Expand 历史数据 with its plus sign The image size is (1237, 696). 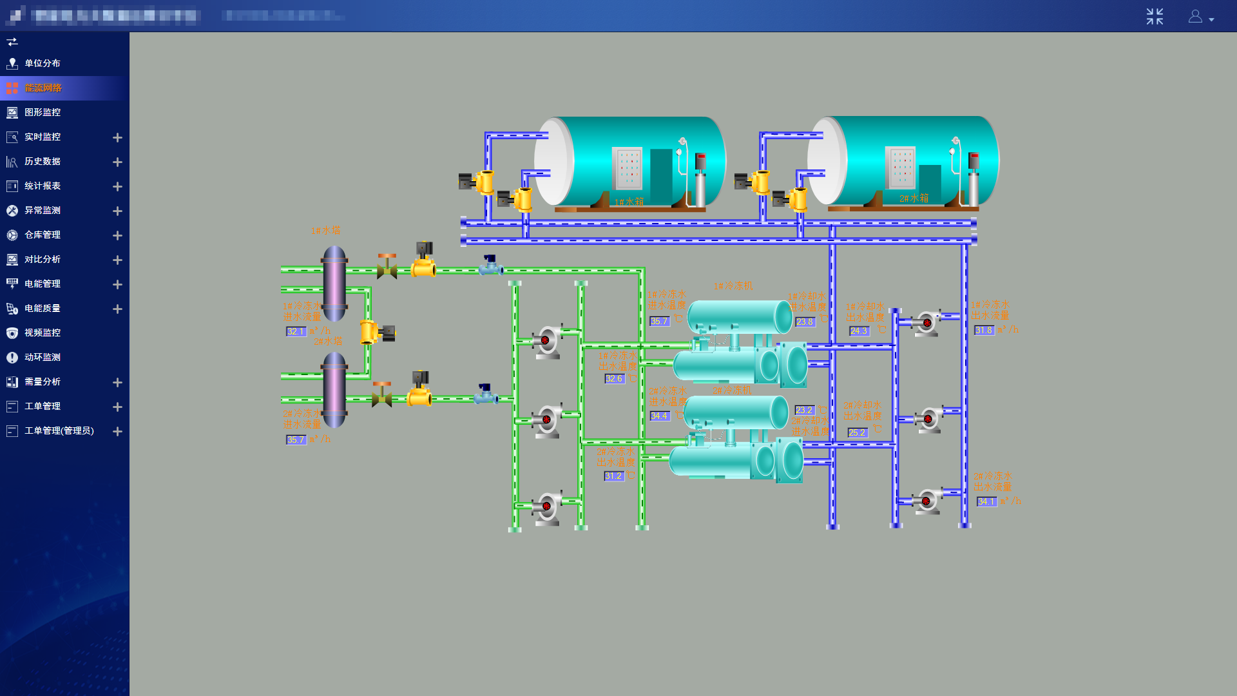pos(117,162)
